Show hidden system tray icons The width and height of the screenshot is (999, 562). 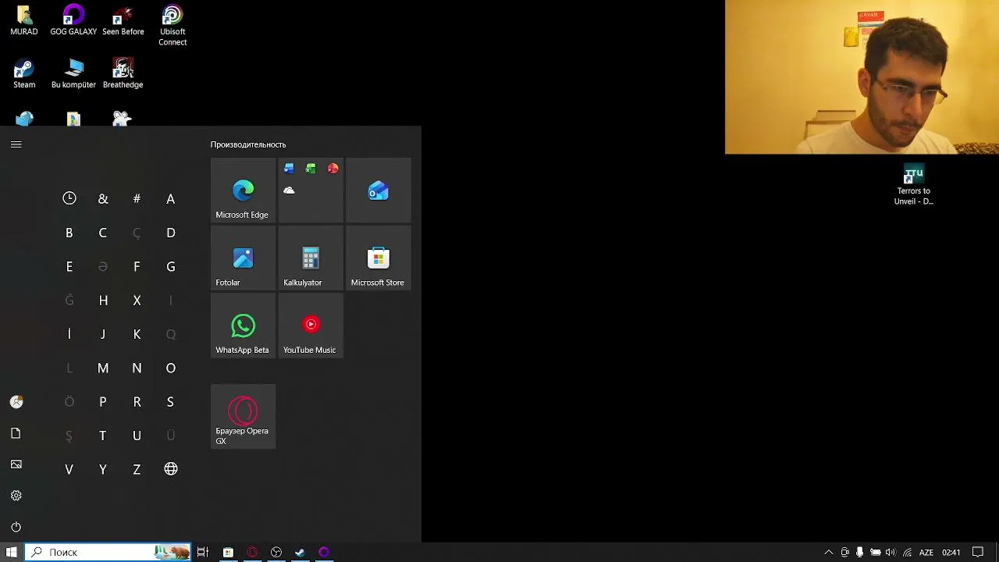pos(829,552)
